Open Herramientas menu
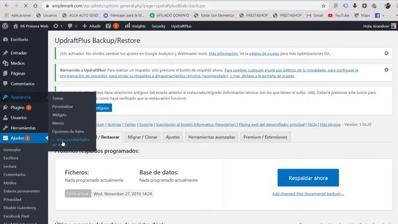Screen dimensions: 398x224 [24, 128]
